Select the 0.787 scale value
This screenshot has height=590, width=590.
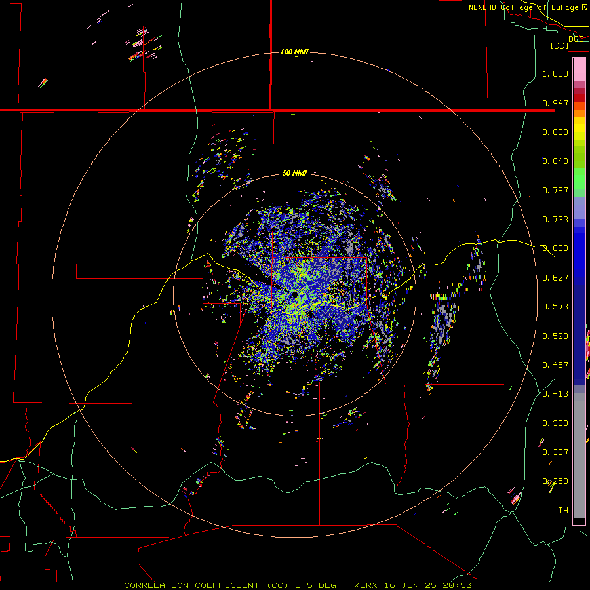555,190
